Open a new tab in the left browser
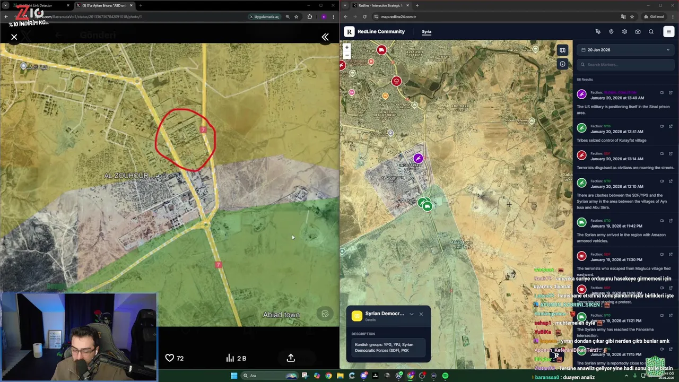The height and width of the screenshot is (382, 679). tap(141, 5)
